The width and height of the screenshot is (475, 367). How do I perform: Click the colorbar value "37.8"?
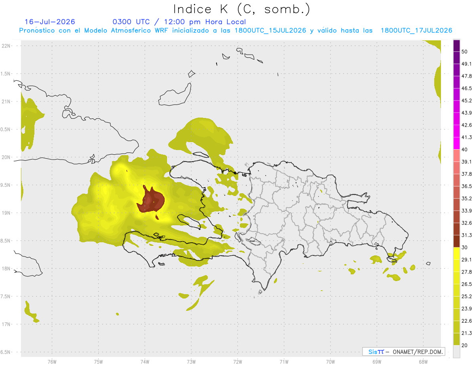pos(467,174)
